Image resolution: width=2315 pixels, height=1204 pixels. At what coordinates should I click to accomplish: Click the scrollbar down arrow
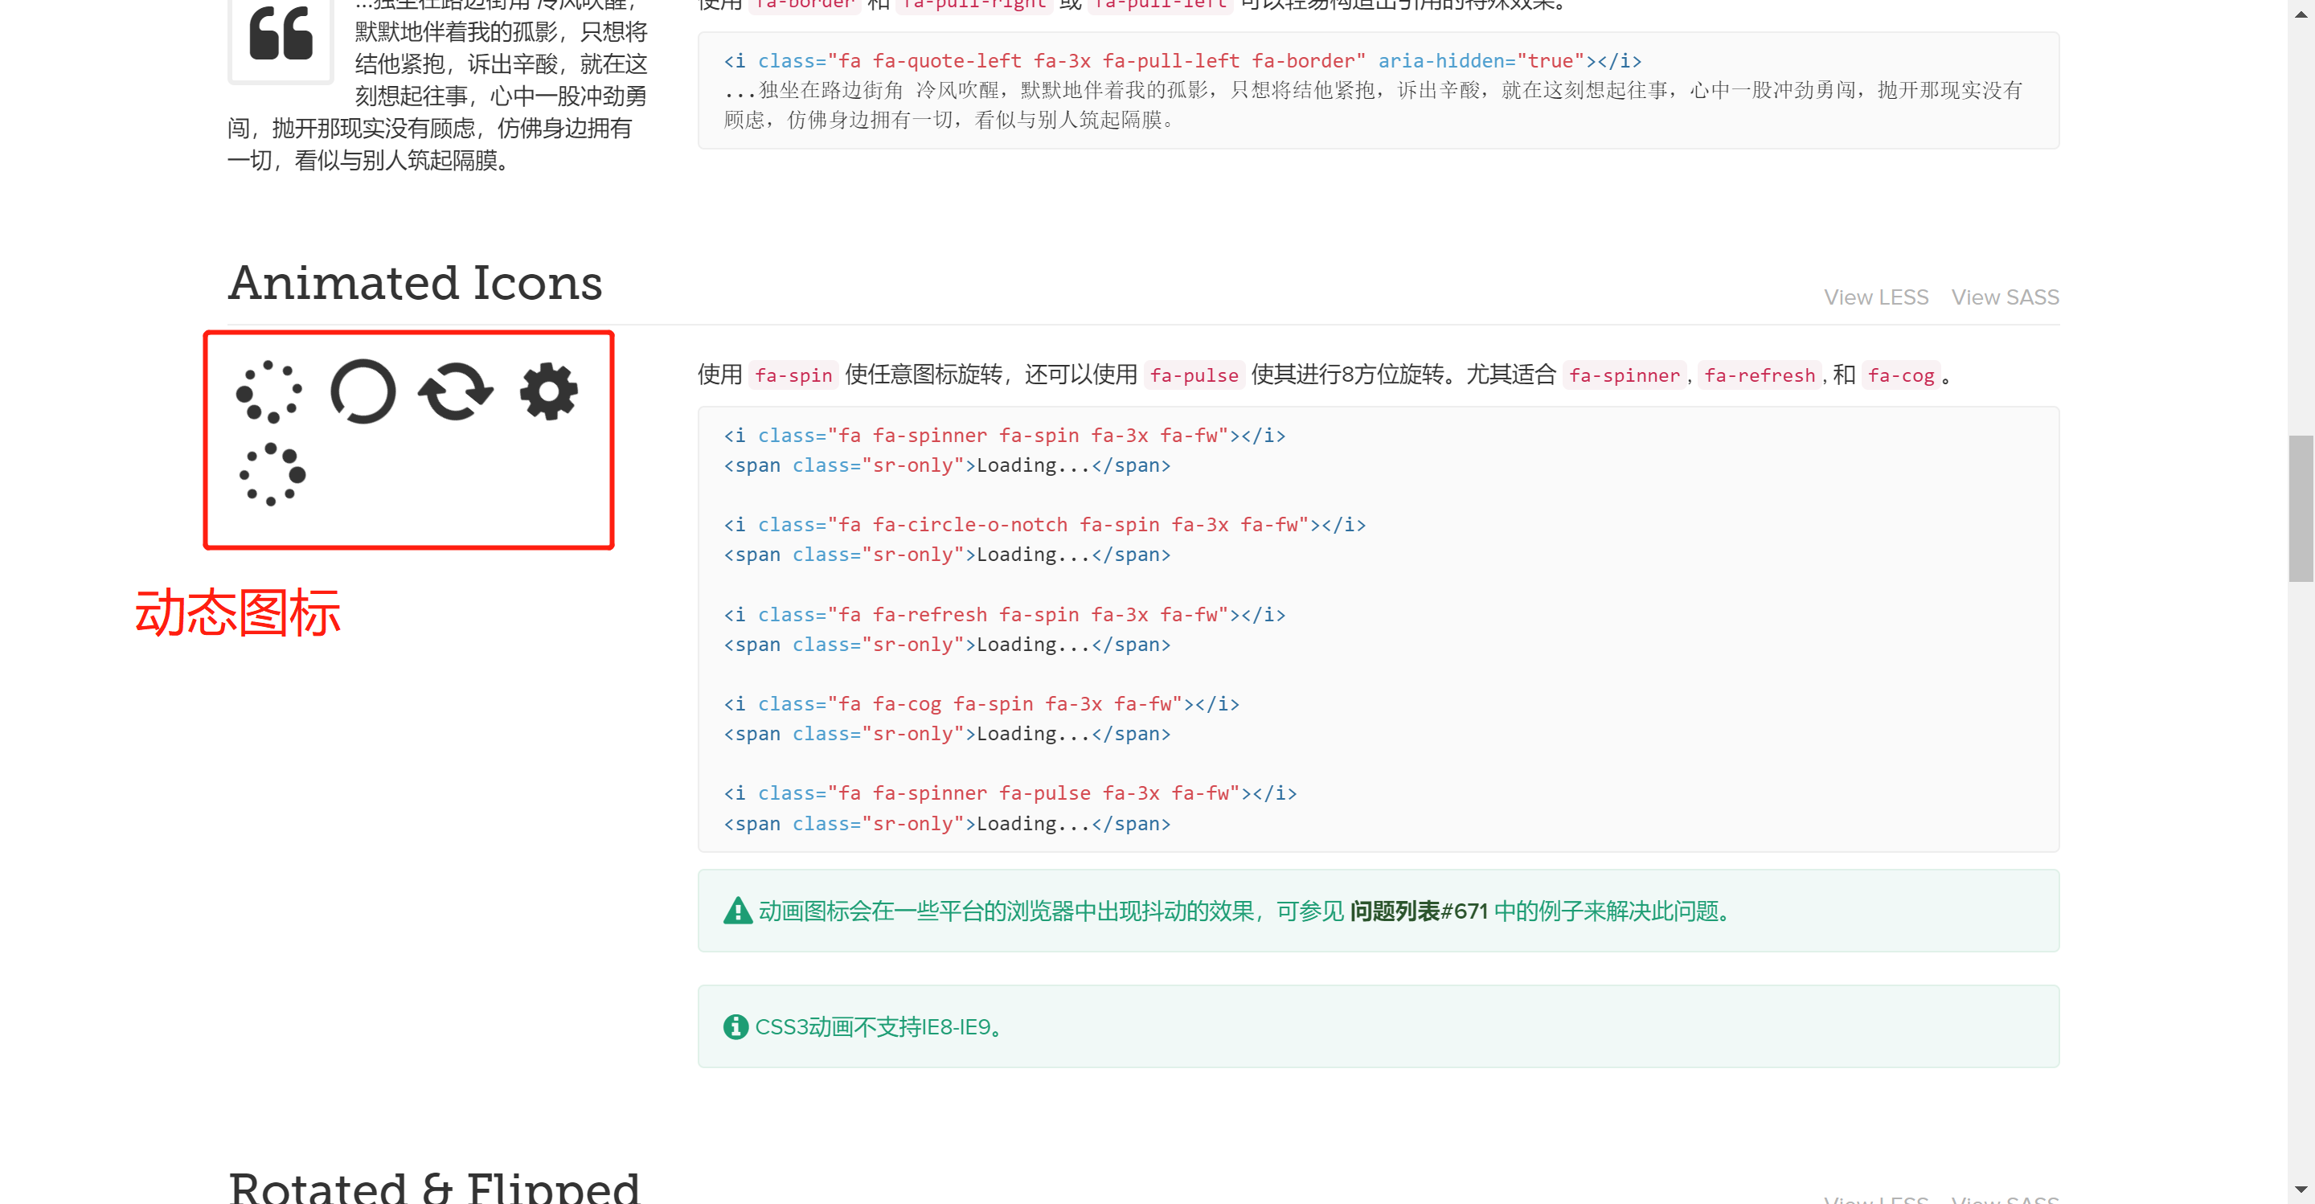pos(2300,1191)
